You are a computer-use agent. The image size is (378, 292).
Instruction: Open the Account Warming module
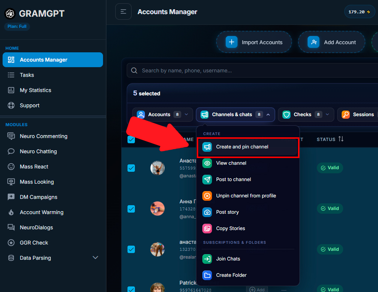coord(53,212)
